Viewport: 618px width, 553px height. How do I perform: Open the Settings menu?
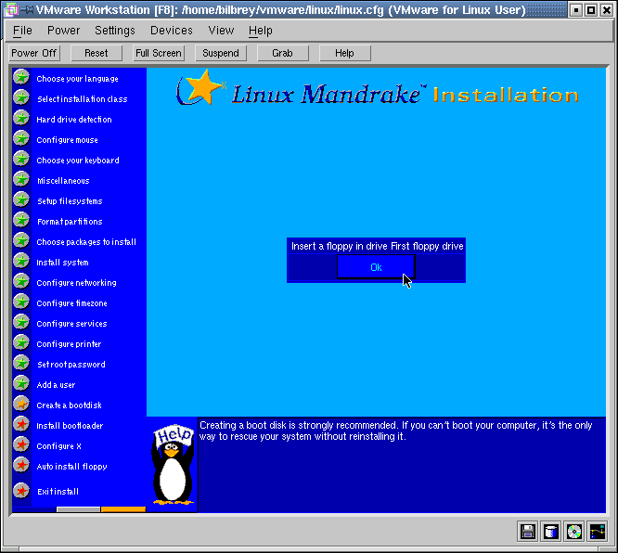pyautogui.click(x=115, y=31)
